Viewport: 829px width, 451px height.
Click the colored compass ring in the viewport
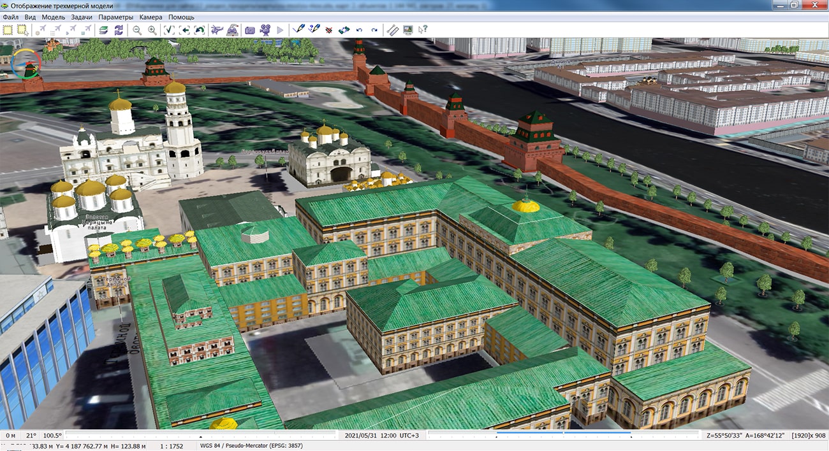point(26,62)
